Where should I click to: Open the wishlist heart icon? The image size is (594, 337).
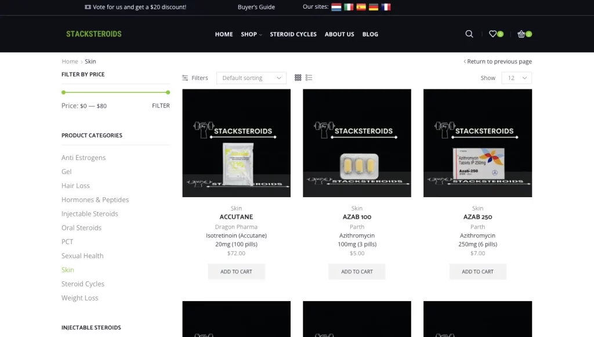coord(492,34)
